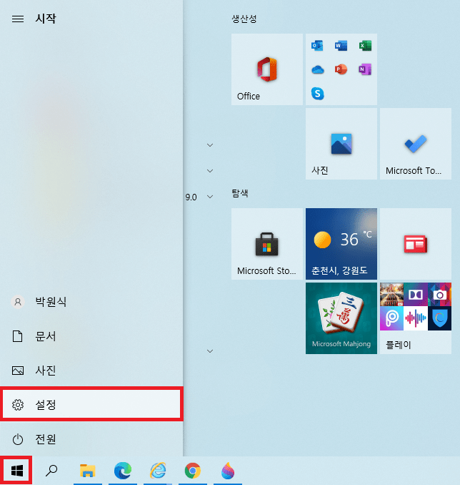Expand the app list chevron beside 9.0

pyautogui.click(x=210, y=197)
